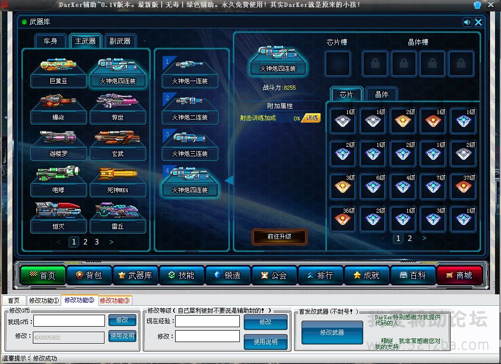Screen dimensions: 501x364
Task: Choose the 惊世 weapon
Action: pyautogui.click(x=118, y=103)
